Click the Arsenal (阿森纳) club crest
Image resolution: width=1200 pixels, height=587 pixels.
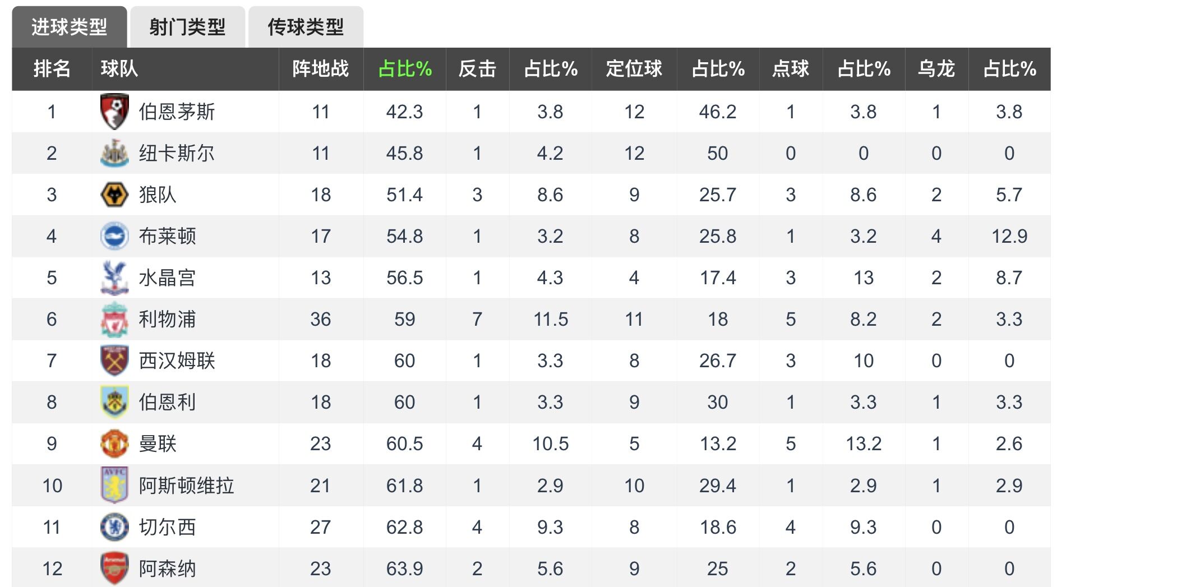(114, 568)
